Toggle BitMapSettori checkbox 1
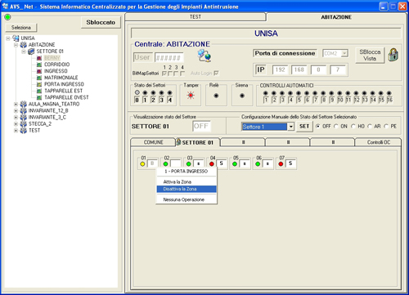Screen dimensions: 409x295 click(164, 74)
